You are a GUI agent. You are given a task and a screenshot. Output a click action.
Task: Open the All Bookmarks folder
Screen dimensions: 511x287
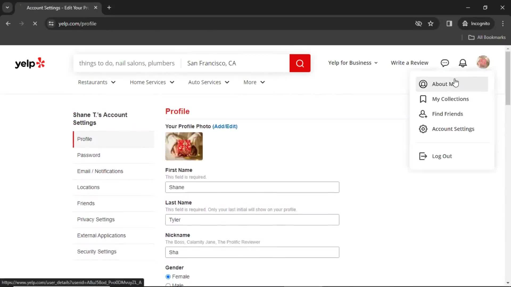coord(487,37)
